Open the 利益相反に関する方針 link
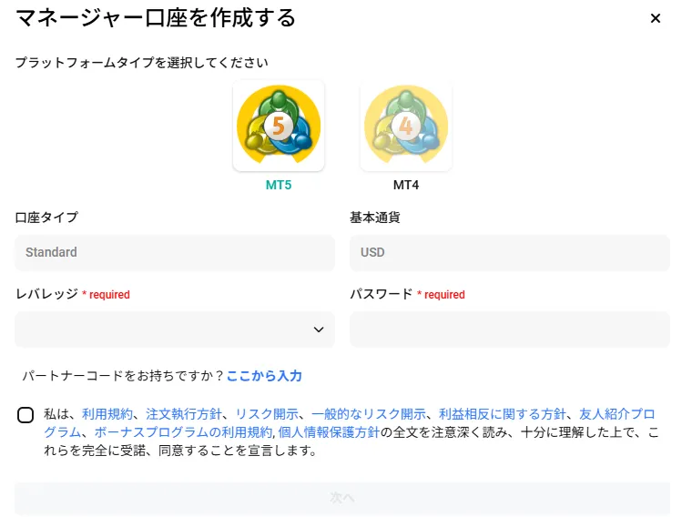682x517 pixels. click(502, 414)
